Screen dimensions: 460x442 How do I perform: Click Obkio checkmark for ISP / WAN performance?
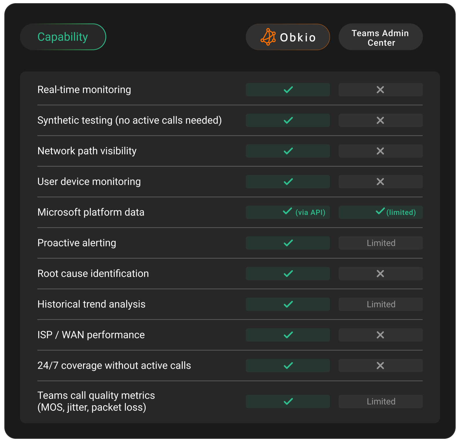click(x=288, y=335)
